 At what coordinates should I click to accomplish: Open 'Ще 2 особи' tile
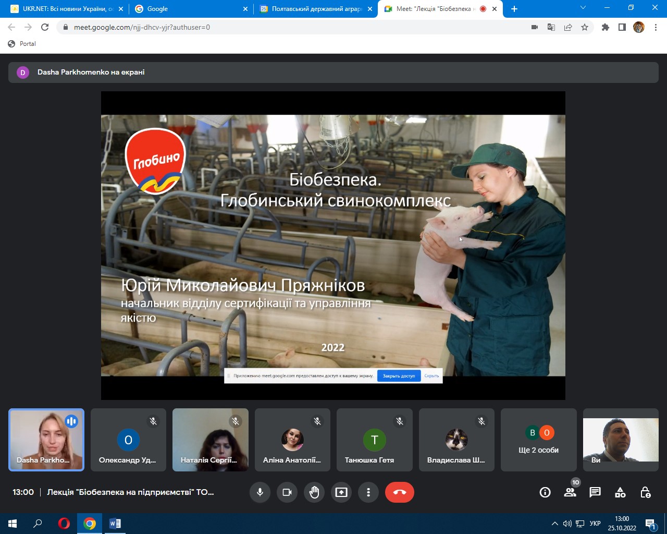click(x=539, y=440)
